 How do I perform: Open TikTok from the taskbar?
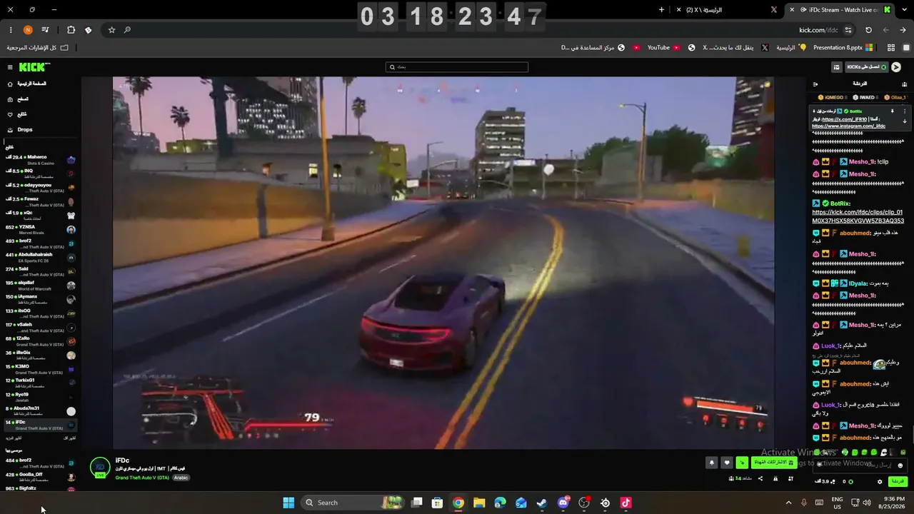tap(626, 503)
